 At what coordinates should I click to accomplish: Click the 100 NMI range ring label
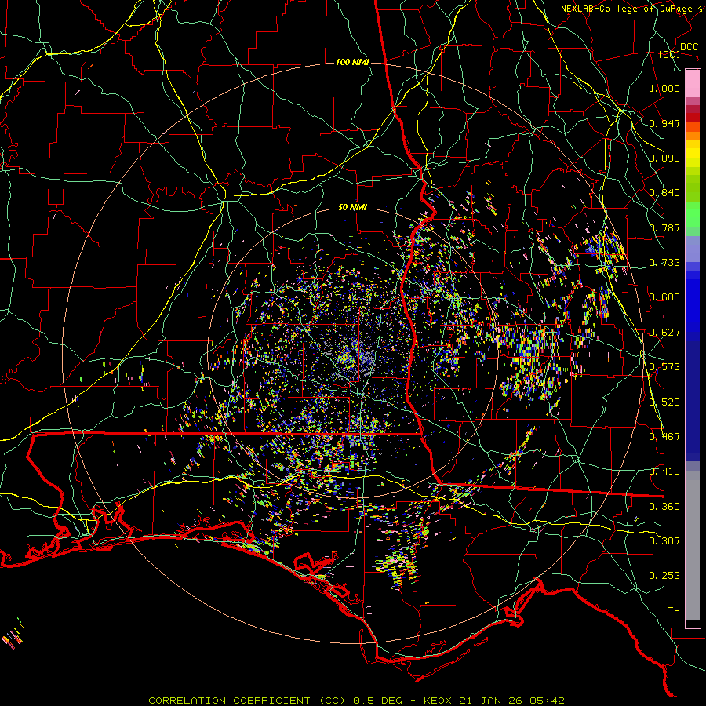point(352,62)
